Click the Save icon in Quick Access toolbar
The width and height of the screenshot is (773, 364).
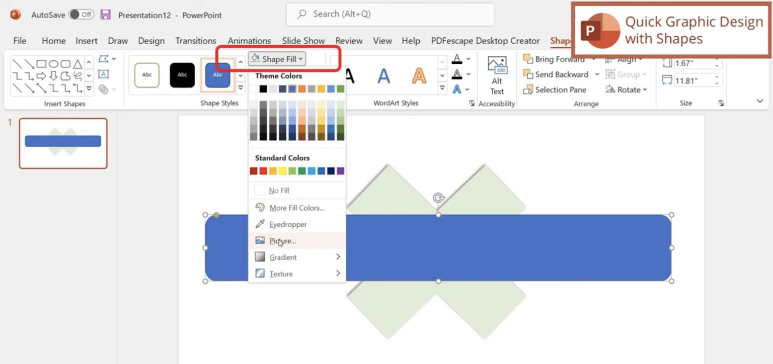pyautogui.click(x=105, y=15)
